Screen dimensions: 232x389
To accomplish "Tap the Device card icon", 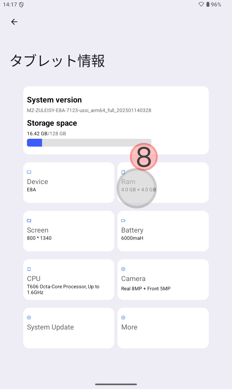I will (29, 172).
